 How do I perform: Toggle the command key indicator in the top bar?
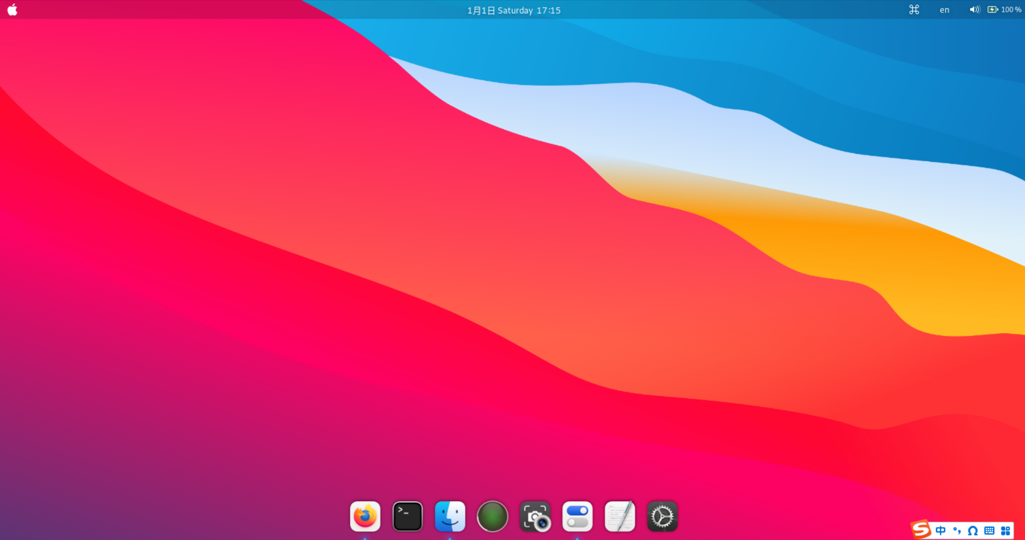coord(914,10)
